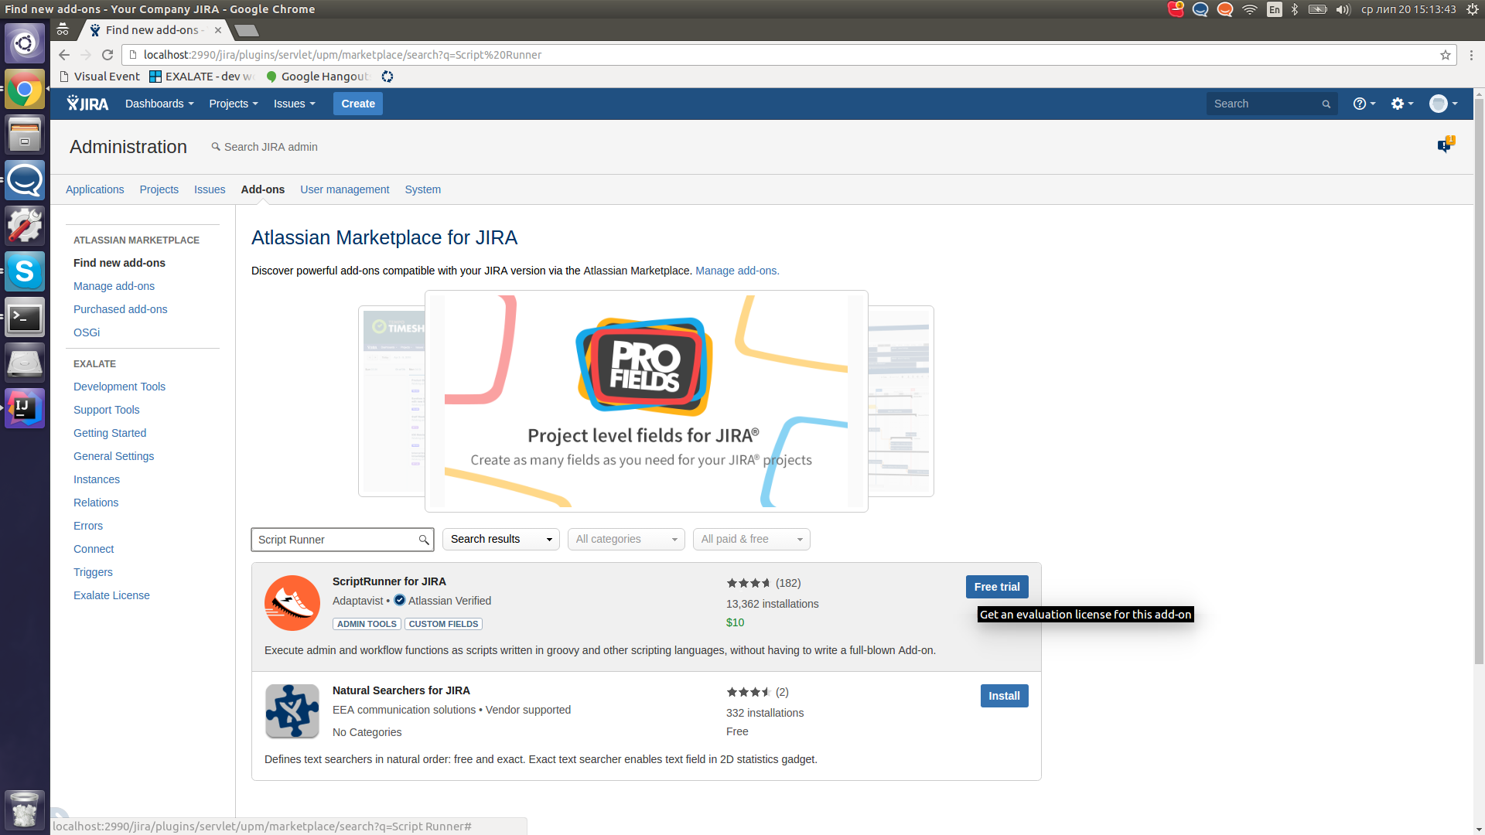
Task: Click the Pro Fields banner thumbnail
Action: coord(646,400)
